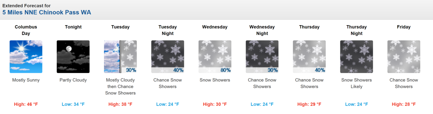Select the Columbus Day period label
Image resolution: width=433 pixels, height=114 pixels.
[26, 30]
